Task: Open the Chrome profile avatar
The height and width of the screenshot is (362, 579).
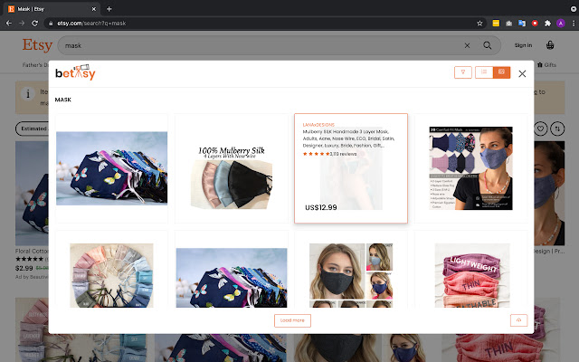Action: pyautogui.click(x=561, y=23)
